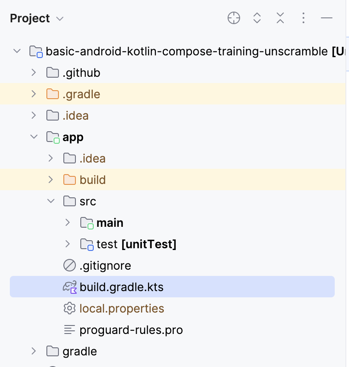This screenshot has width=349, height=367.
Task: Collapse all nodes using Collapse All icon
Action: pyautogui.click(x=280, y=18)
